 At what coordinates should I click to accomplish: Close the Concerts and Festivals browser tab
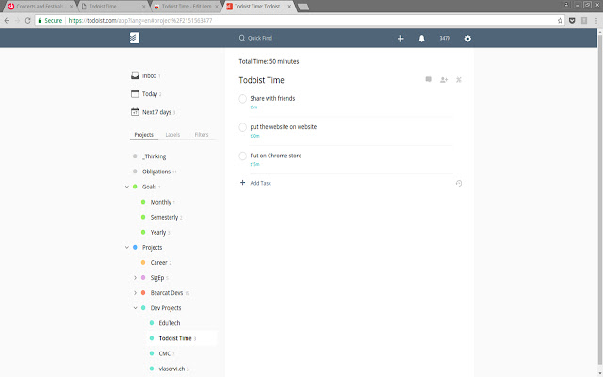[x=71, y=7]
